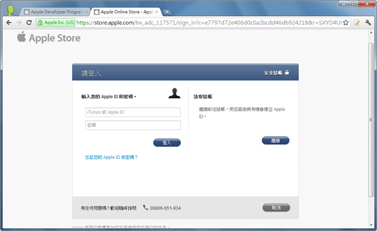Screen dimensions: 377x231
Task: Focus the 密碼 password field
Action: [132, 125]
